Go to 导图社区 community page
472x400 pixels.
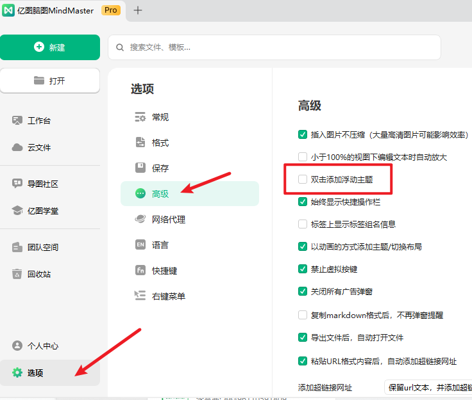tap(42, 184)
